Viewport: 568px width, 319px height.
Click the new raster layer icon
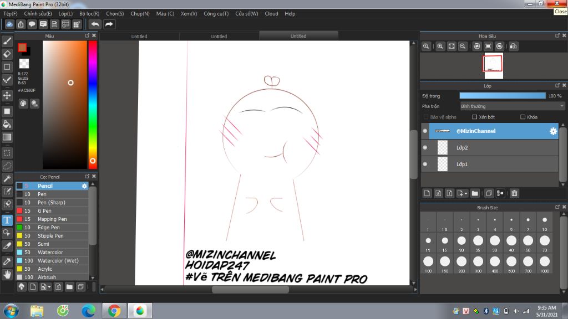pos(427,193)
